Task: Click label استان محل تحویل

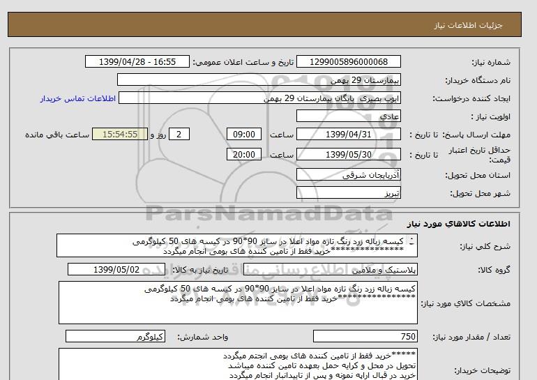Action: pyautogui.click(x=478, y=175)
